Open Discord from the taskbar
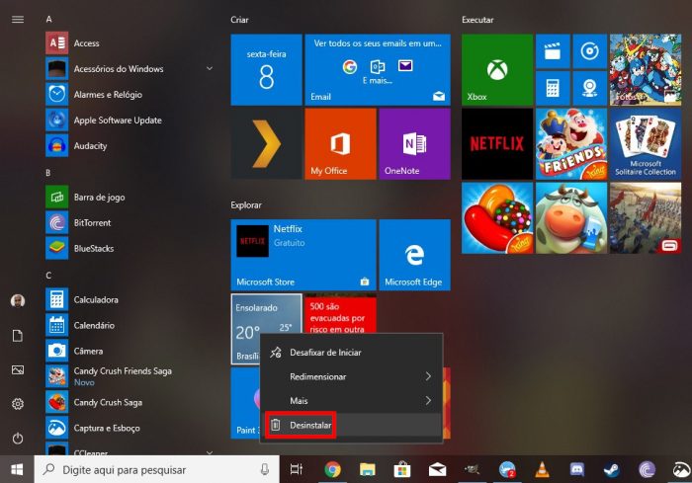Screen dimensions: 692x483 (x=576, y=470)
